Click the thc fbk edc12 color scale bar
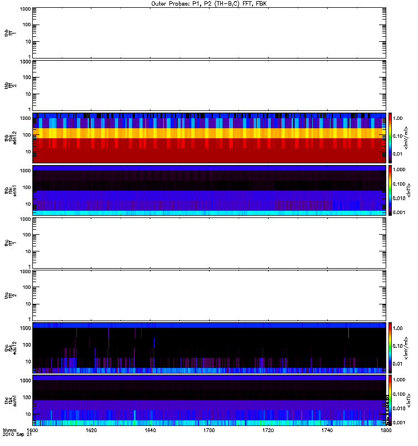Viewport: 418px width, 446px height. pos(390,348)
